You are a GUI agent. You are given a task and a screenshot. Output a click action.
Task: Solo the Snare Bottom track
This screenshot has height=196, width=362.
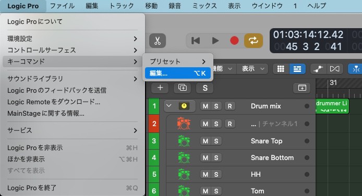216,158
